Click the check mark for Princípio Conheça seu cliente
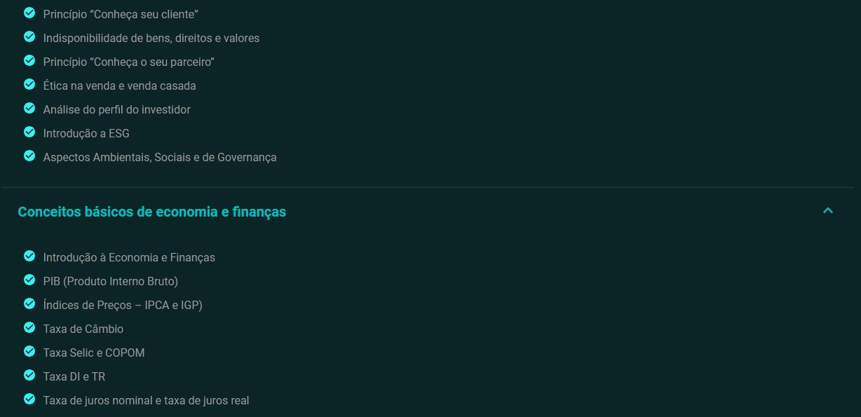Viewport: 861px width, 417px height. [x=29, y=13]
